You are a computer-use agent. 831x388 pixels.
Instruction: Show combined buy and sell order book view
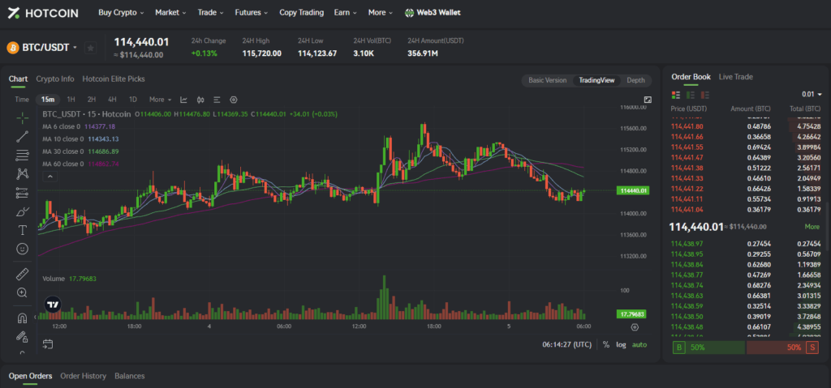click(x=676, y=95)
